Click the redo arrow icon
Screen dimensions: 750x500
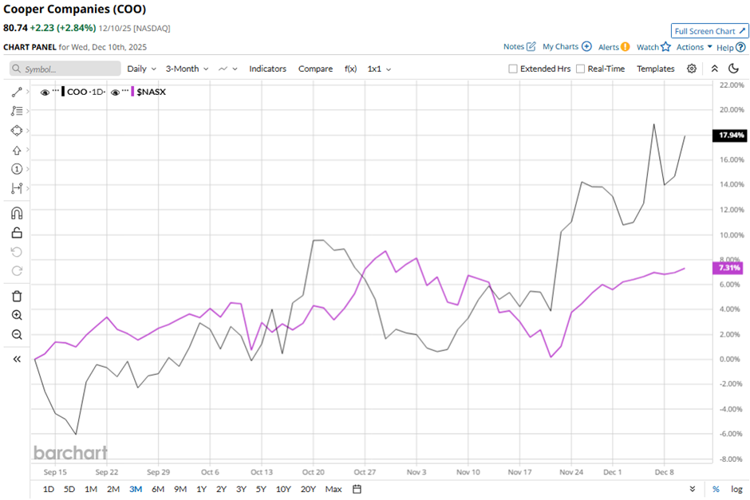coord(17,271)
